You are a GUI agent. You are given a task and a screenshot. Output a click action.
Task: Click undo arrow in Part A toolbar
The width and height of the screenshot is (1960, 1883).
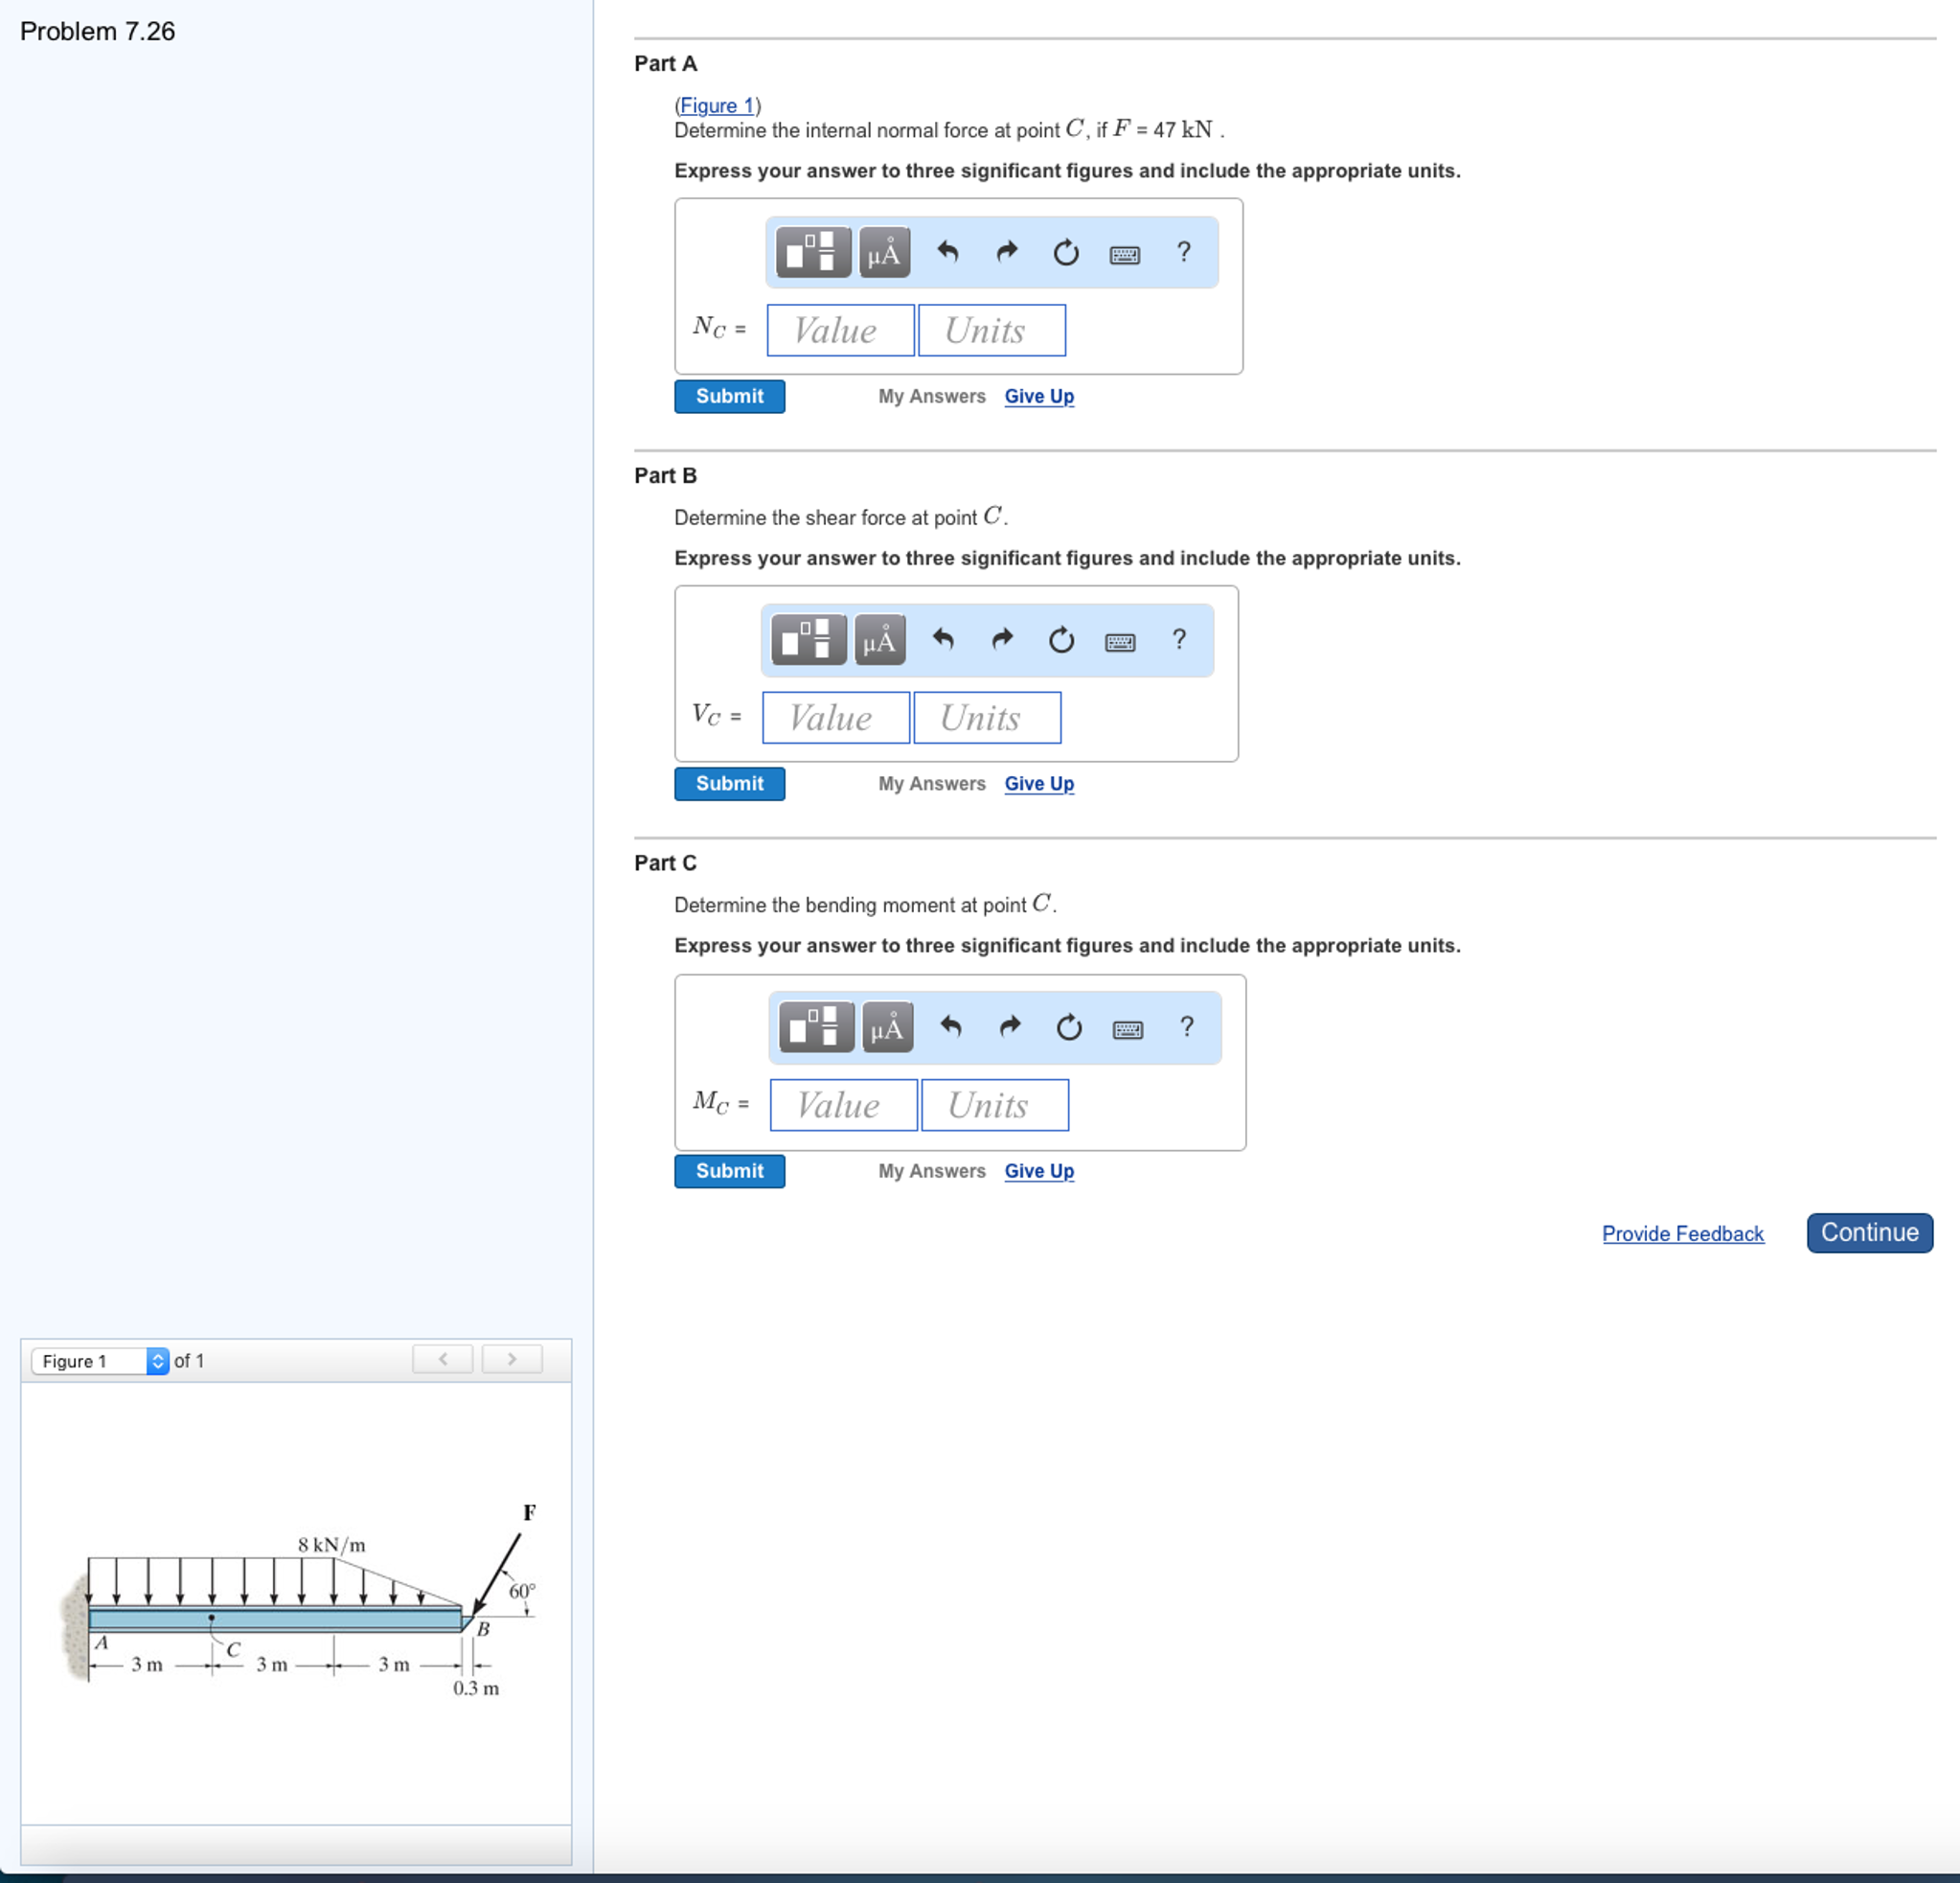947,252
